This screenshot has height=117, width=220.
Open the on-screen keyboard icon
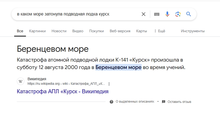click(x=157, y=14)
